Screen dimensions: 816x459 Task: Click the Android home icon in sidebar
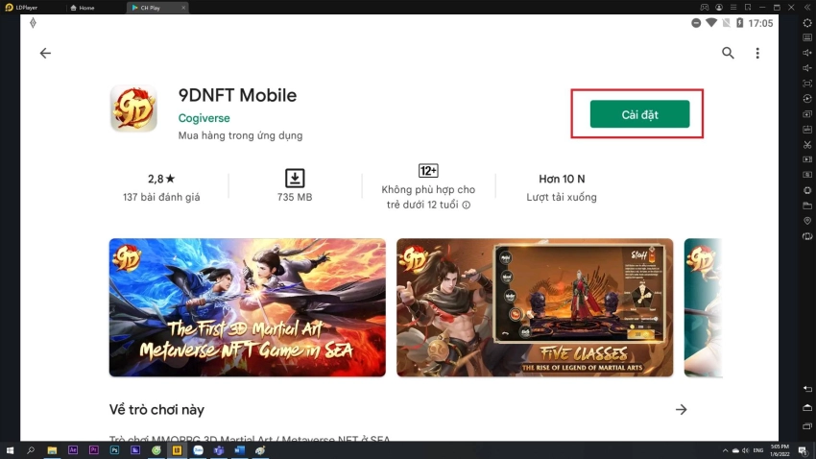pyautogui.click(x=807, y=407)
